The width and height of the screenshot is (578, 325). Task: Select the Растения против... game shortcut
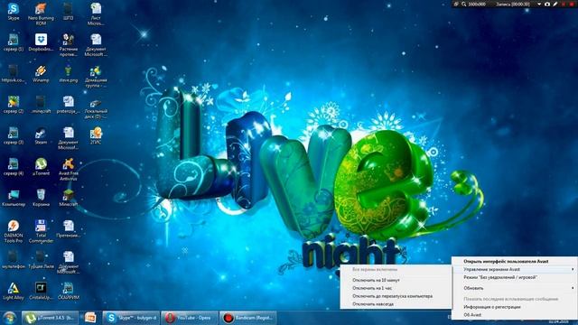[x=69, y=44]
